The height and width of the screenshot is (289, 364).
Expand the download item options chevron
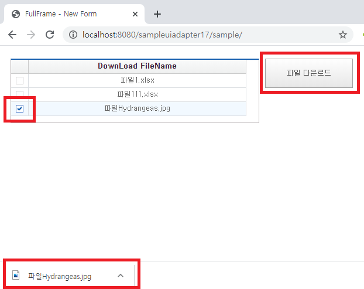coord(120,276)
